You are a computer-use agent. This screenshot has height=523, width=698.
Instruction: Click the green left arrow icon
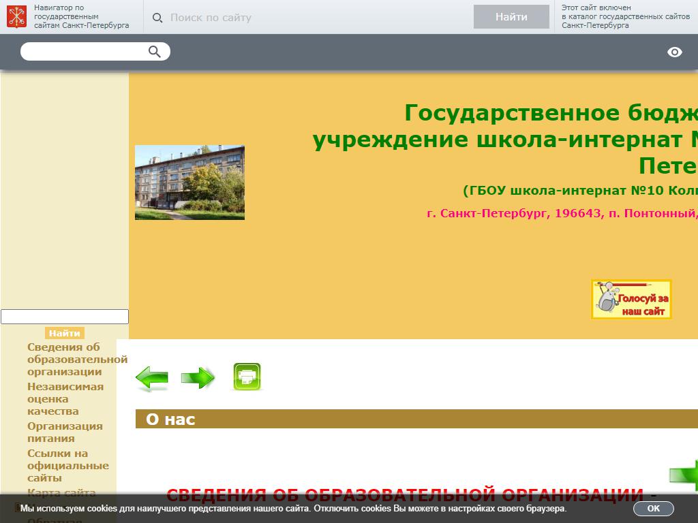(152, 378)
